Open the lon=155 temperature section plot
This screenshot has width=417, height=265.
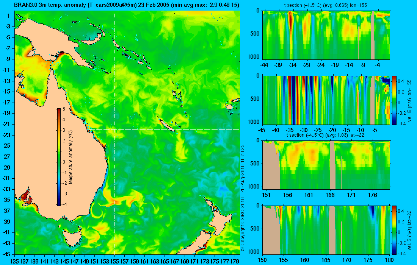[326, 35]
